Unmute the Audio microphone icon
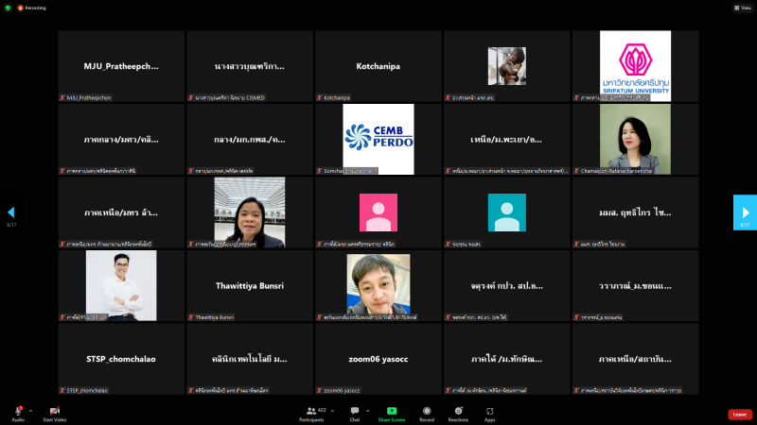 (x=18, y=411)
